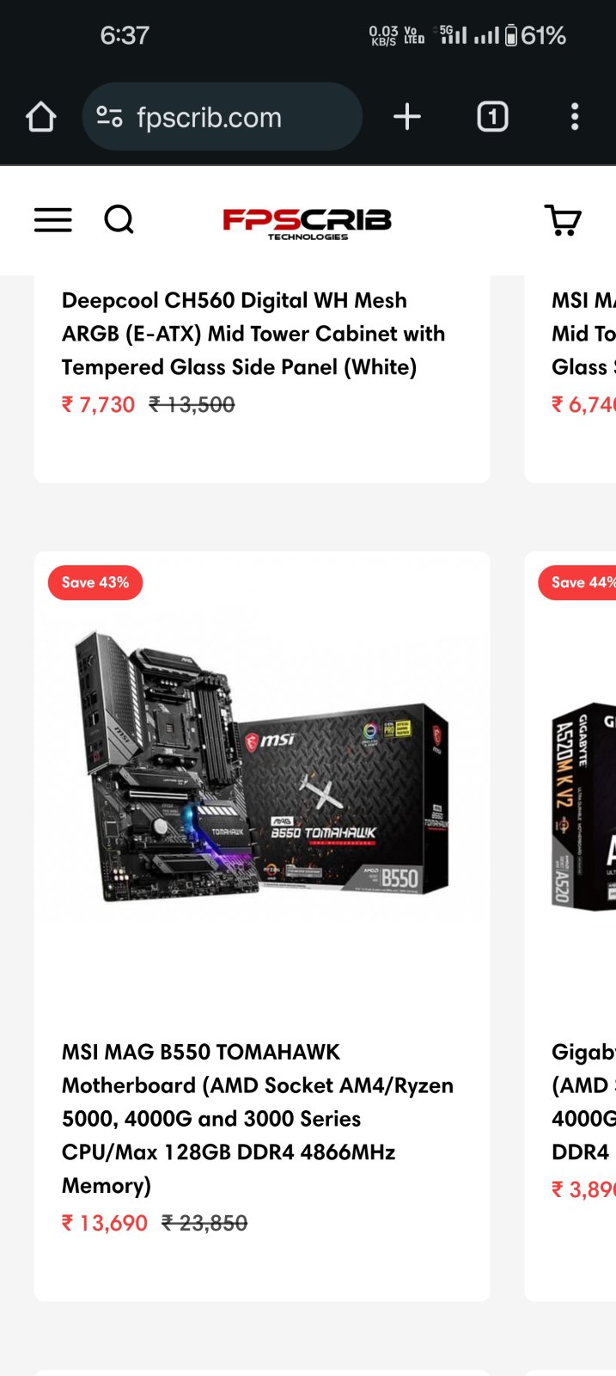Open the Deepcool CH560 Digital WH Mesh cabinet link
The image size is (616, 1376).
coord(253,334)
